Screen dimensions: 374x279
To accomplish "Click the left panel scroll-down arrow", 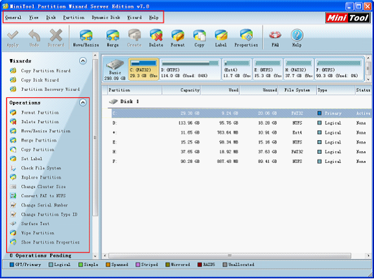I will point(95,256).
